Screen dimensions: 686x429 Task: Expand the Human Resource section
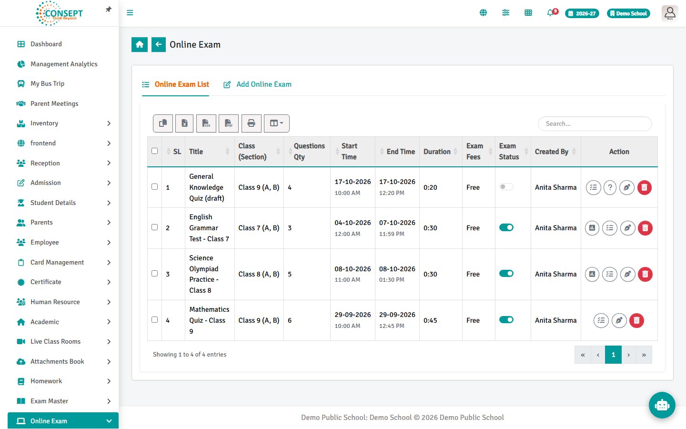point(63,302)
